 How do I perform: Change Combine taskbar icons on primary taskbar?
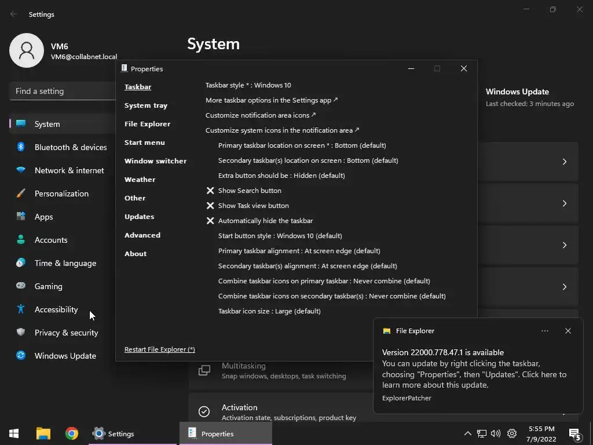click(324, 281)
